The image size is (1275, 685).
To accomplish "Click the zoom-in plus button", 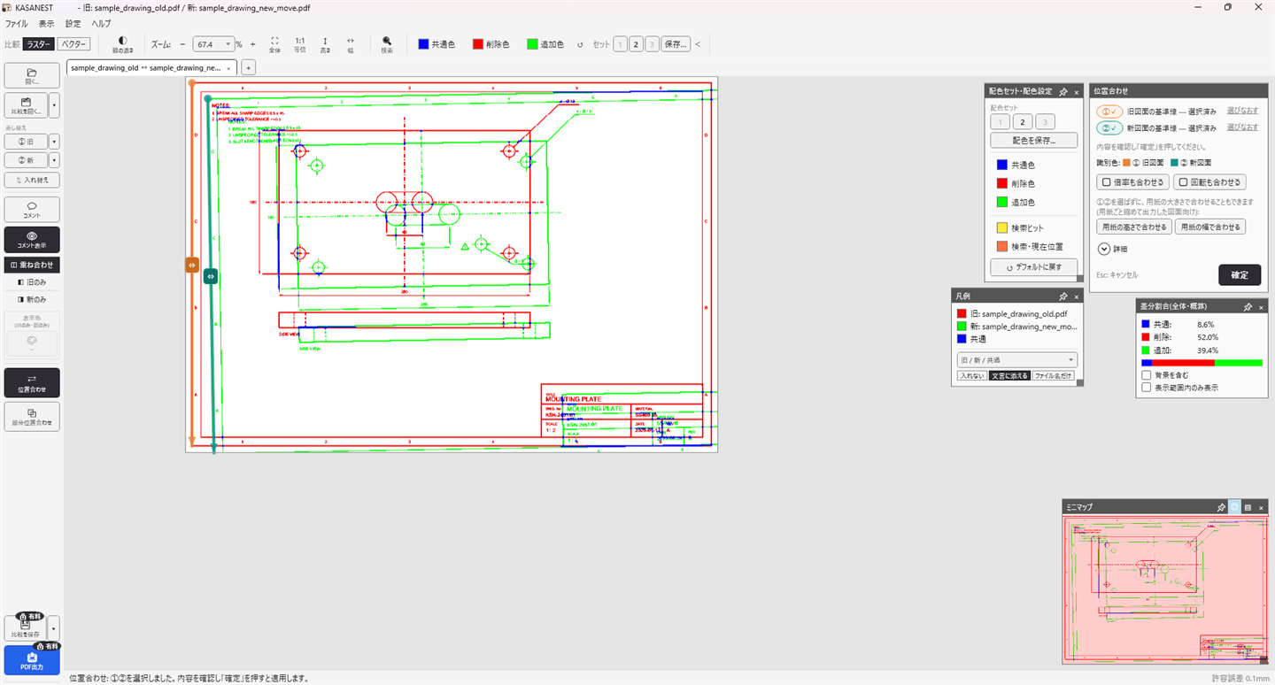I will (x=253, y=44).
